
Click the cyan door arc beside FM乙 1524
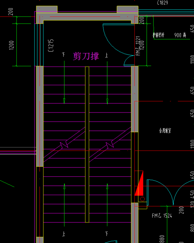(160, 192)
